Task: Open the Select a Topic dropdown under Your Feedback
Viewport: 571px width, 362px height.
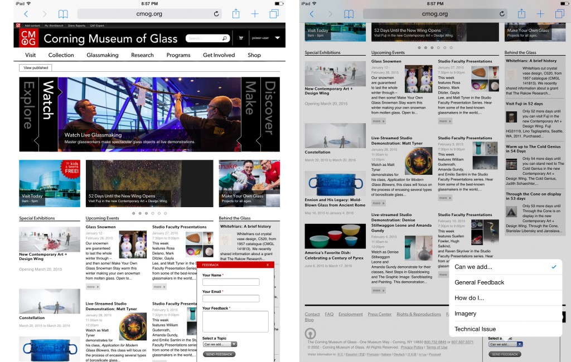Action: tap(220, 344)
